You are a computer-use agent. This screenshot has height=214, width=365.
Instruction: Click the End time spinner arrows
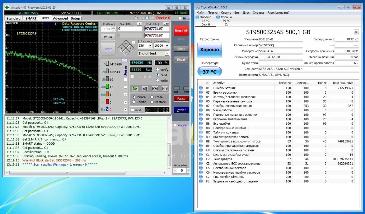pos(113,29)
